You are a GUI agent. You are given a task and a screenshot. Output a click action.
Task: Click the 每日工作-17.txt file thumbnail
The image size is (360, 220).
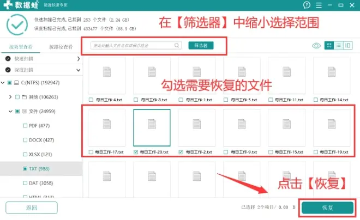click(107, 127)
